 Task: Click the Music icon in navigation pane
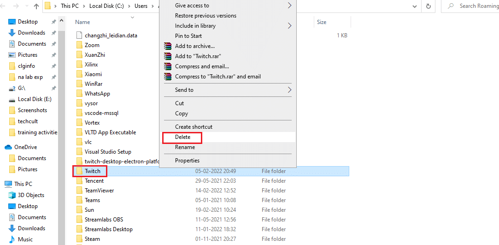coord(12,239)
